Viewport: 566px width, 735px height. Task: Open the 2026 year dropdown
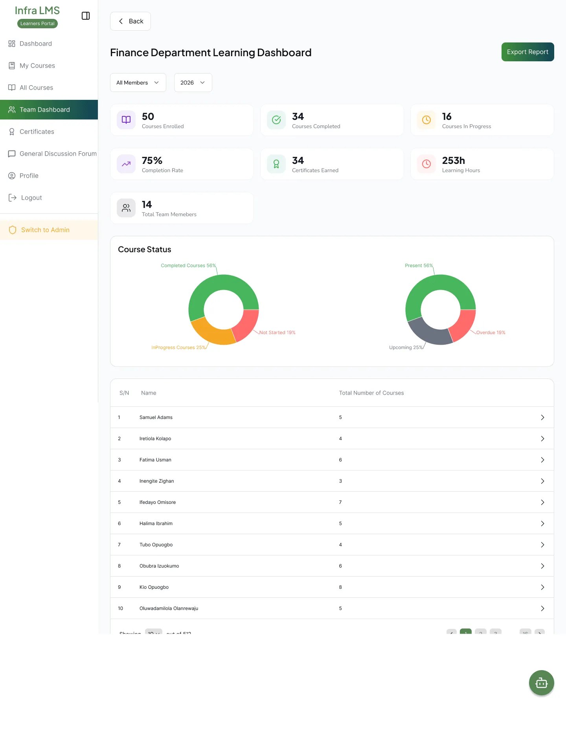point(193,83)
